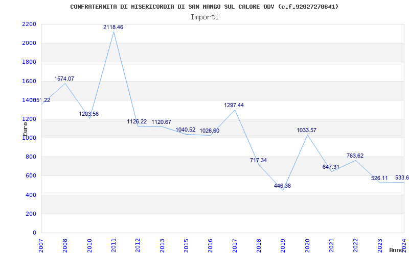Viewport: 409px width, 255px height.
Task: Click the 1200 y-axis tick label
Action: [x=29, y=119]
